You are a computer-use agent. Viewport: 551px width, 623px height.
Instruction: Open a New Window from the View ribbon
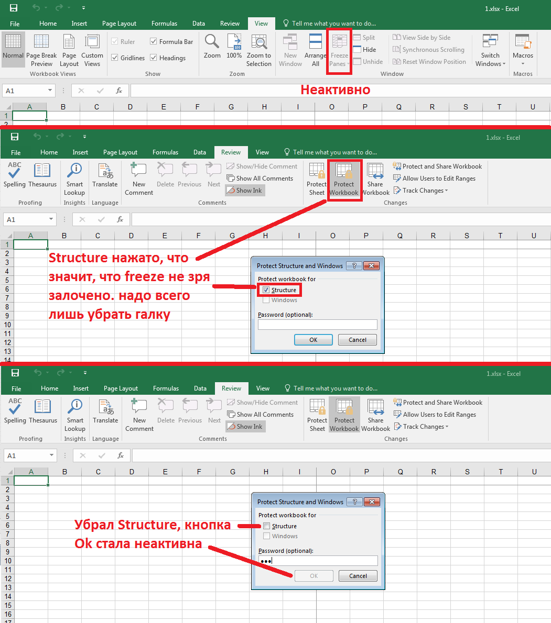(290, 50)
